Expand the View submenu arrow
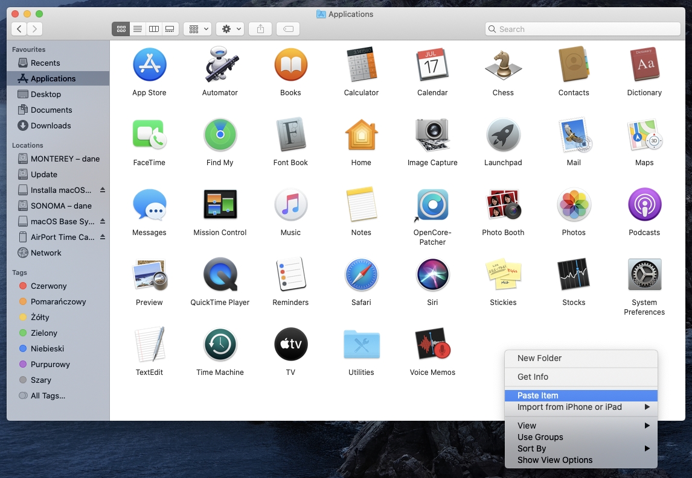The image size is (692, 478). [647, 426]
